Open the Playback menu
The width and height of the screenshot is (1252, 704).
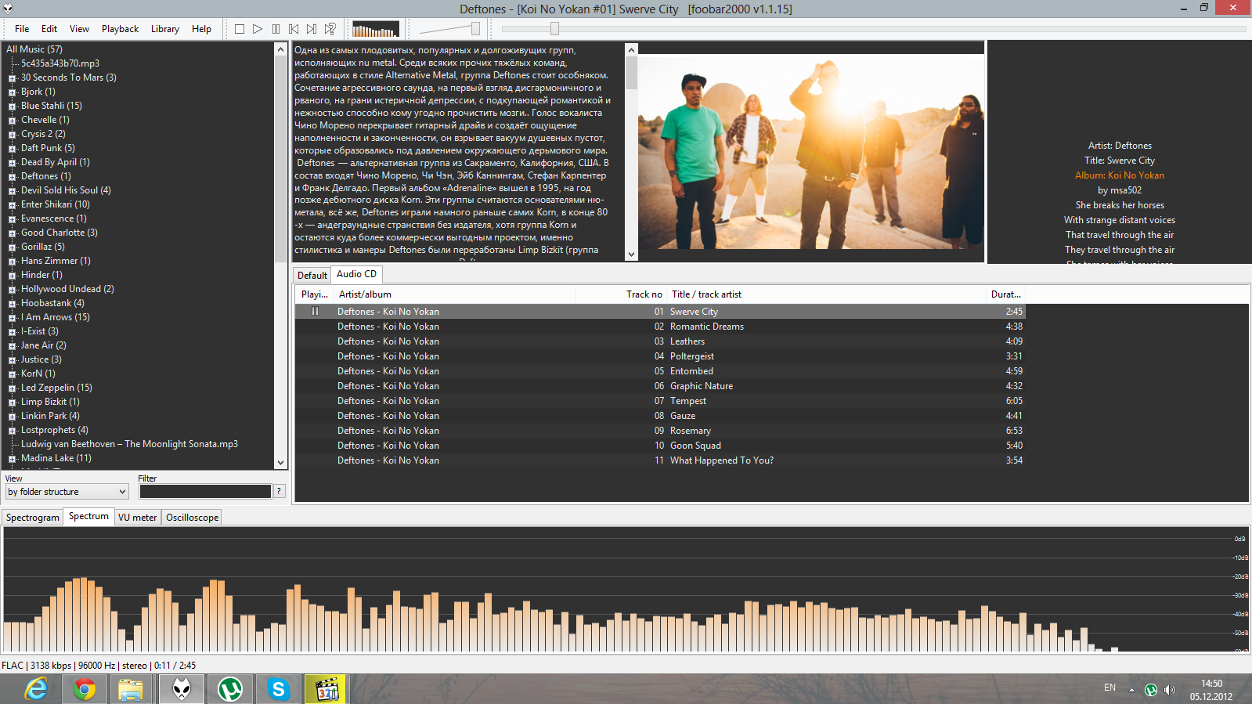120,29
